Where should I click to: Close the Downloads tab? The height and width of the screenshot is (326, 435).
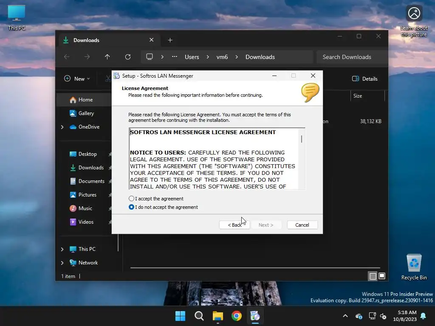click(152, 40)
